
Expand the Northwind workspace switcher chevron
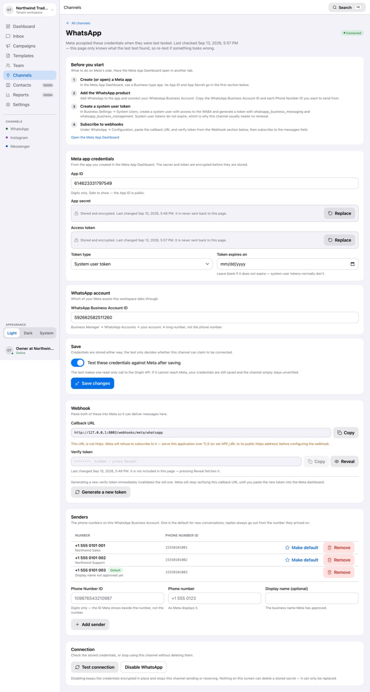point(52,10)
